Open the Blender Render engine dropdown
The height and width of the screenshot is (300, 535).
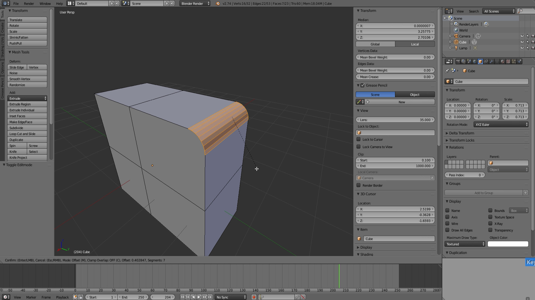tap(195, 4)
